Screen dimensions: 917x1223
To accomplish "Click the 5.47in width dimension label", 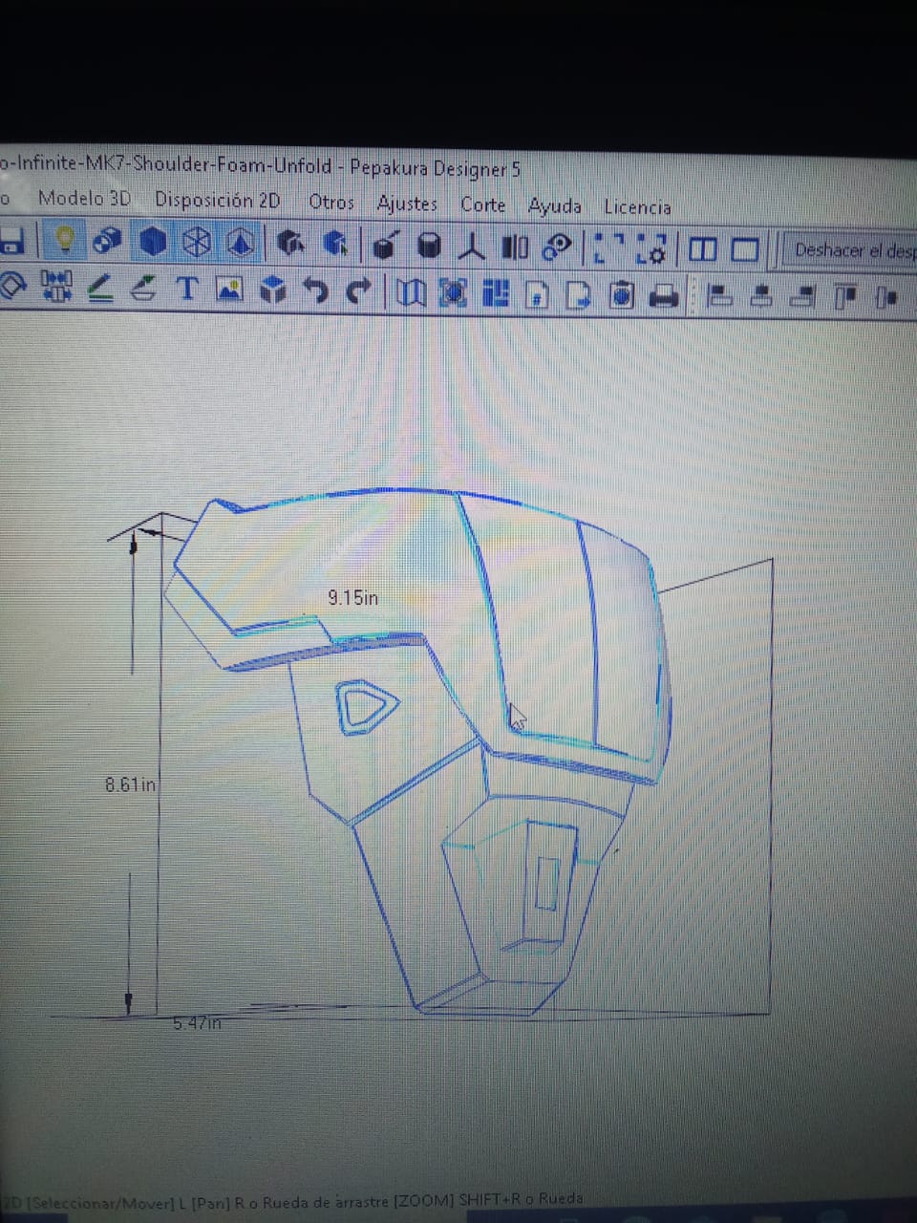I will [x=198, y=1023].
